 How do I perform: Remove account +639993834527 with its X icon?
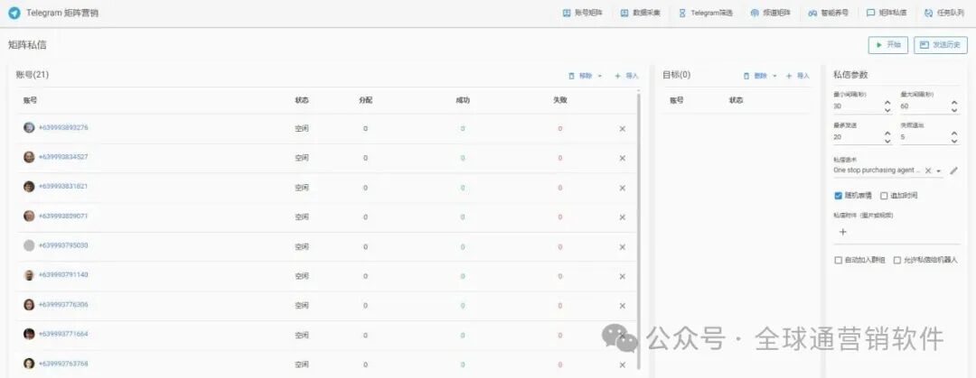(x=623, y=158)
